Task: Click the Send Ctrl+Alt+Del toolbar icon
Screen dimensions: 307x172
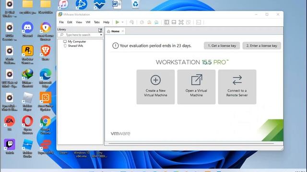Action: pos(132,22)
